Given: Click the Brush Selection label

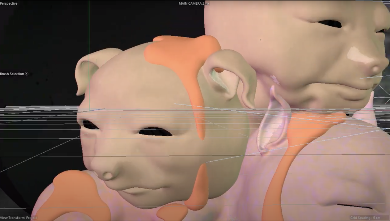Looking at the screenshot, I should click(x=12, y=74).
